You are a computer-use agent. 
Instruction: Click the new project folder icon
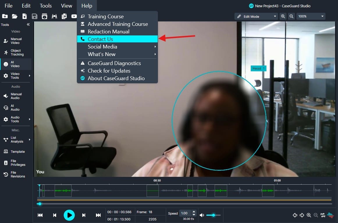5,16
